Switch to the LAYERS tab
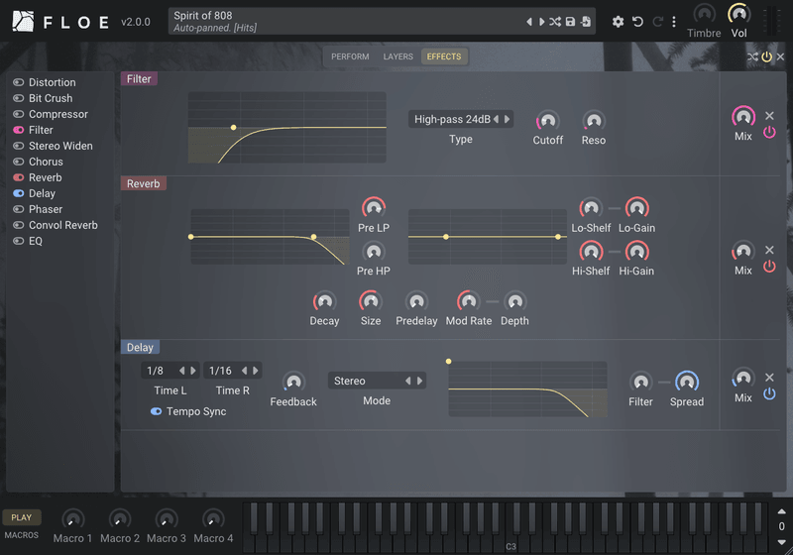 398,56
